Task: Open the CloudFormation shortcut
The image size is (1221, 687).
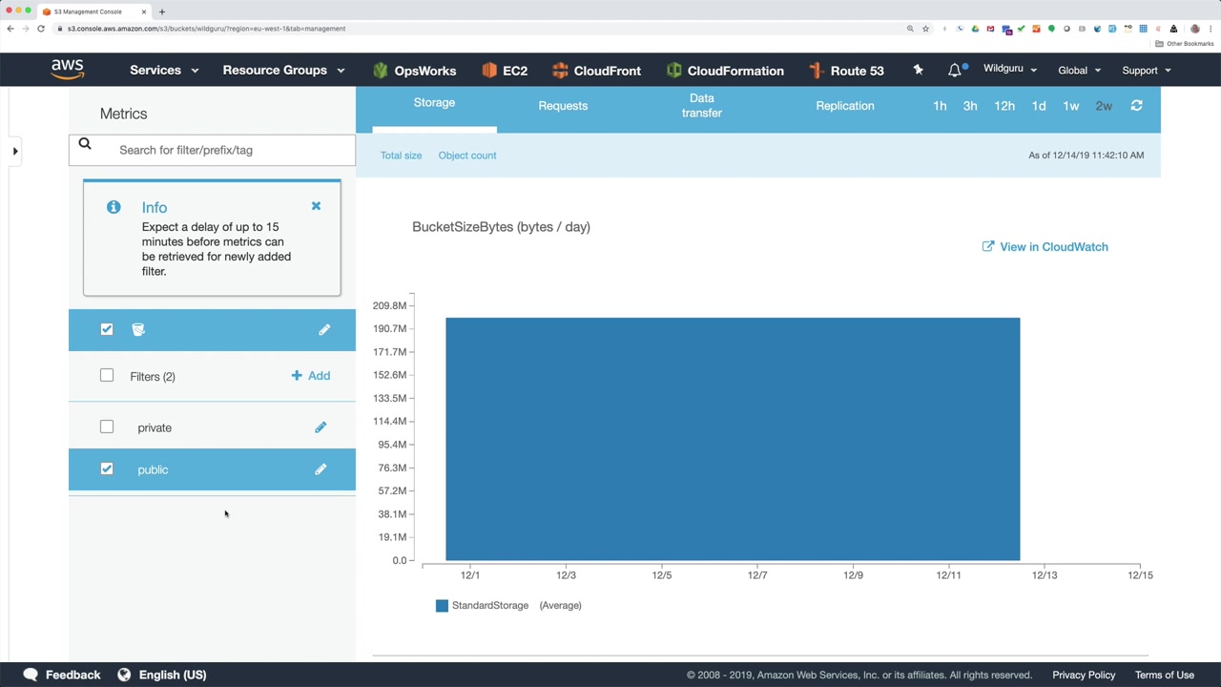Action: (x=725, y=71)
